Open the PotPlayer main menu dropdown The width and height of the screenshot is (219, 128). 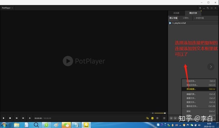pyautogui.click(x=7, y=8)
